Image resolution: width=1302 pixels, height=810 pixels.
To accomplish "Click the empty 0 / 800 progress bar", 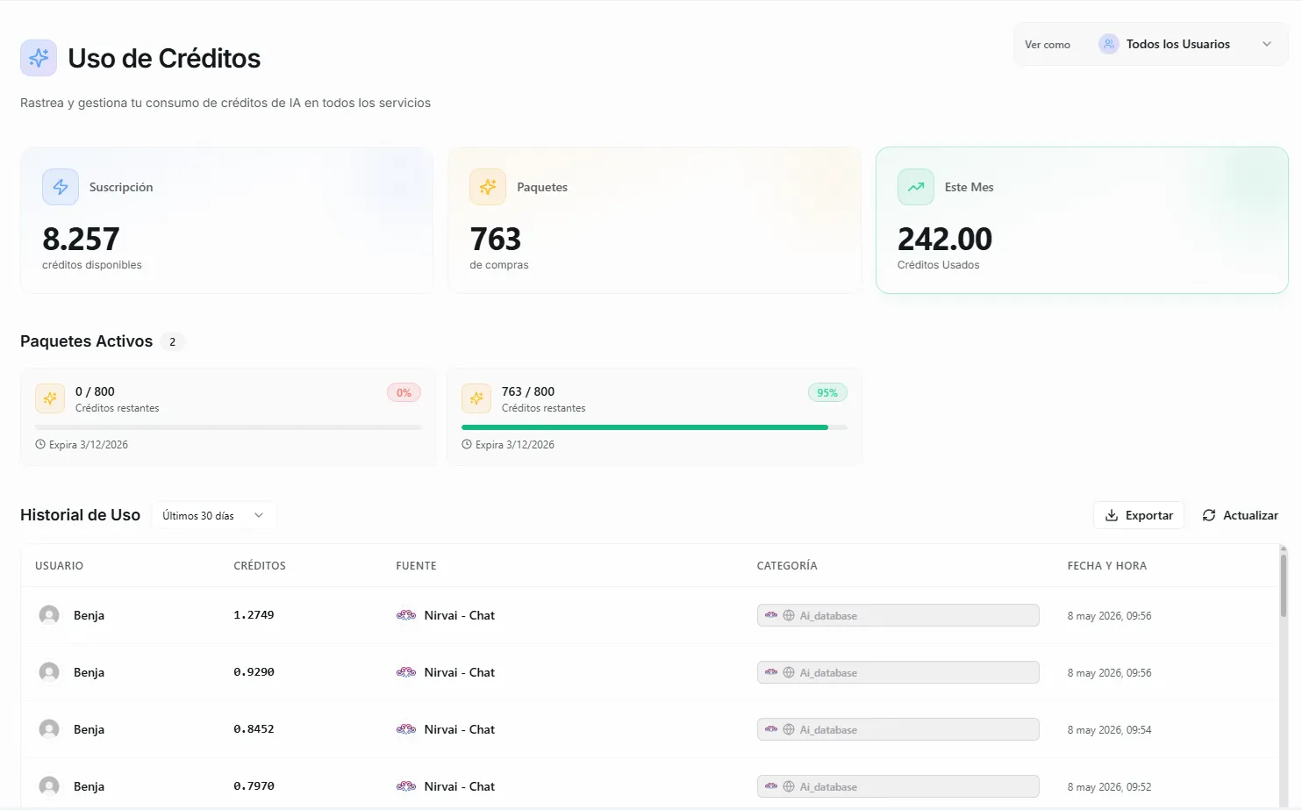I will coord(228,427).
